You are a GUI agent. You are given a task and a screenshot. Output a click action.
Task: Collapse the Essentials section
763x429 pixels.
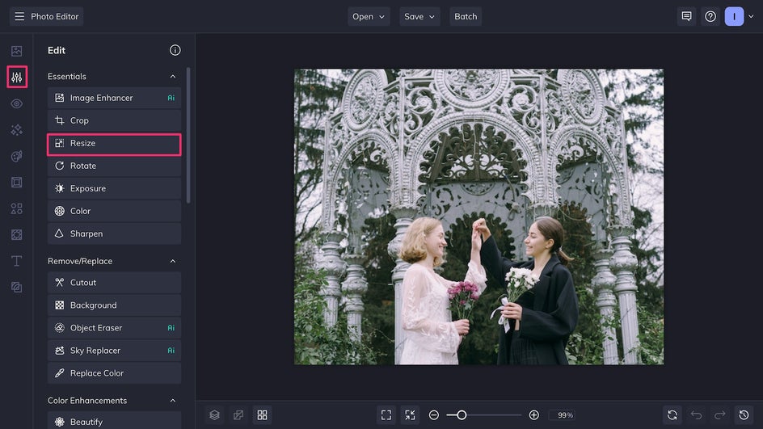[172, 77]
